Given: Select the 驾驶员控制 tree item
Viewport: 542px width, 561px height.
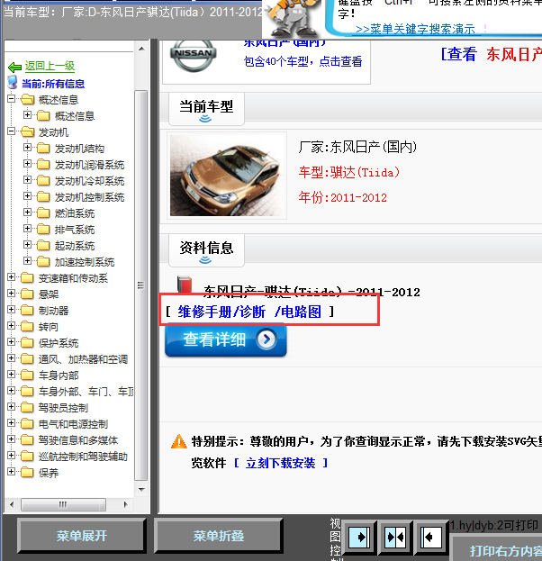Looking at the screenshot, I should click(63, 408).
